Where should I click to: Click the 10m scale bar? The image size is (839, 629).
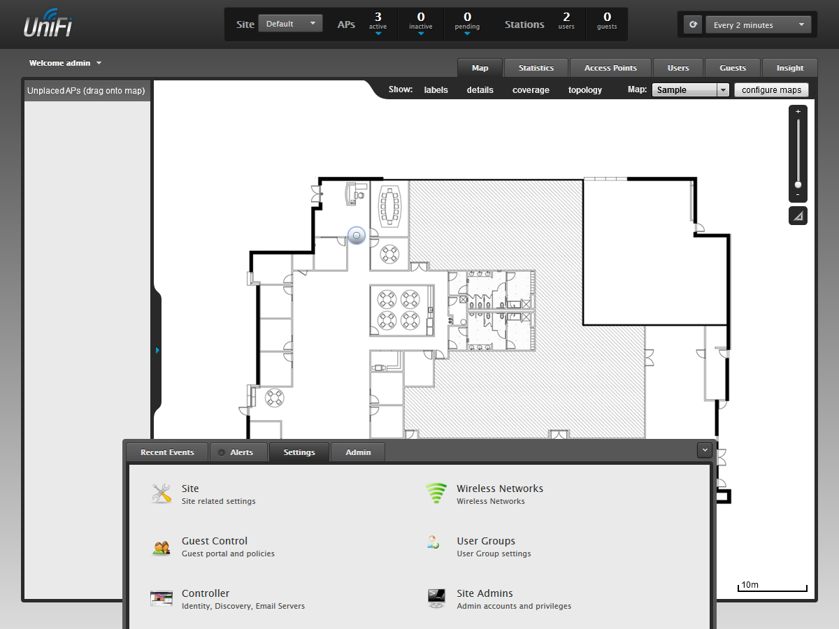click(x=773, y=586)
